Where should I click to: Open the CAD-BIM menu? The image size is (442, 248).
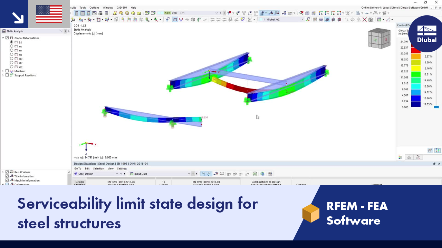tap(121, 7)
